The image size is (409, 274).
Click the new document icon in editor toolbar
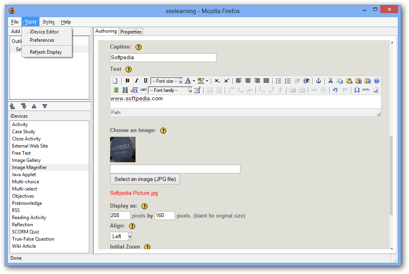[115, 81]
